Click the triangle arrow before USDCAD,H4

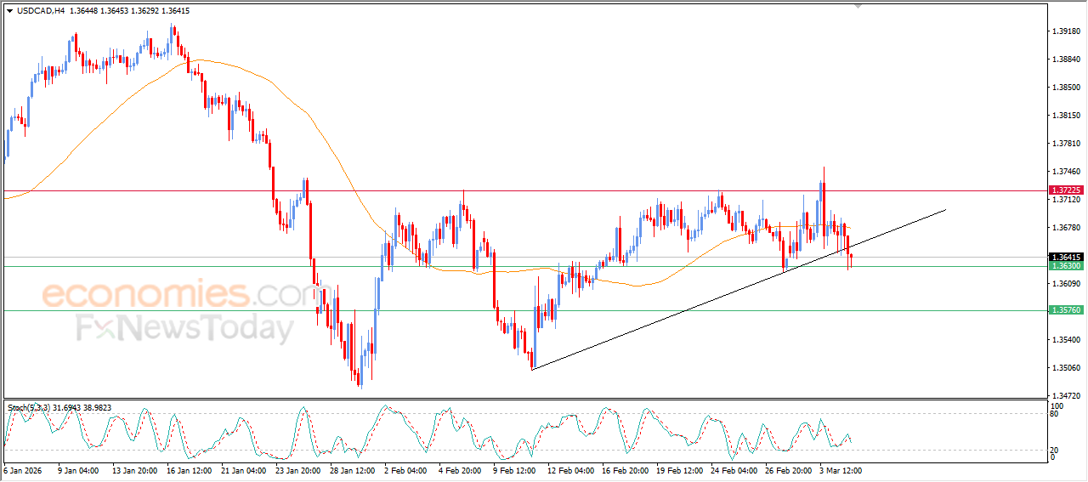tap(9, 11)
